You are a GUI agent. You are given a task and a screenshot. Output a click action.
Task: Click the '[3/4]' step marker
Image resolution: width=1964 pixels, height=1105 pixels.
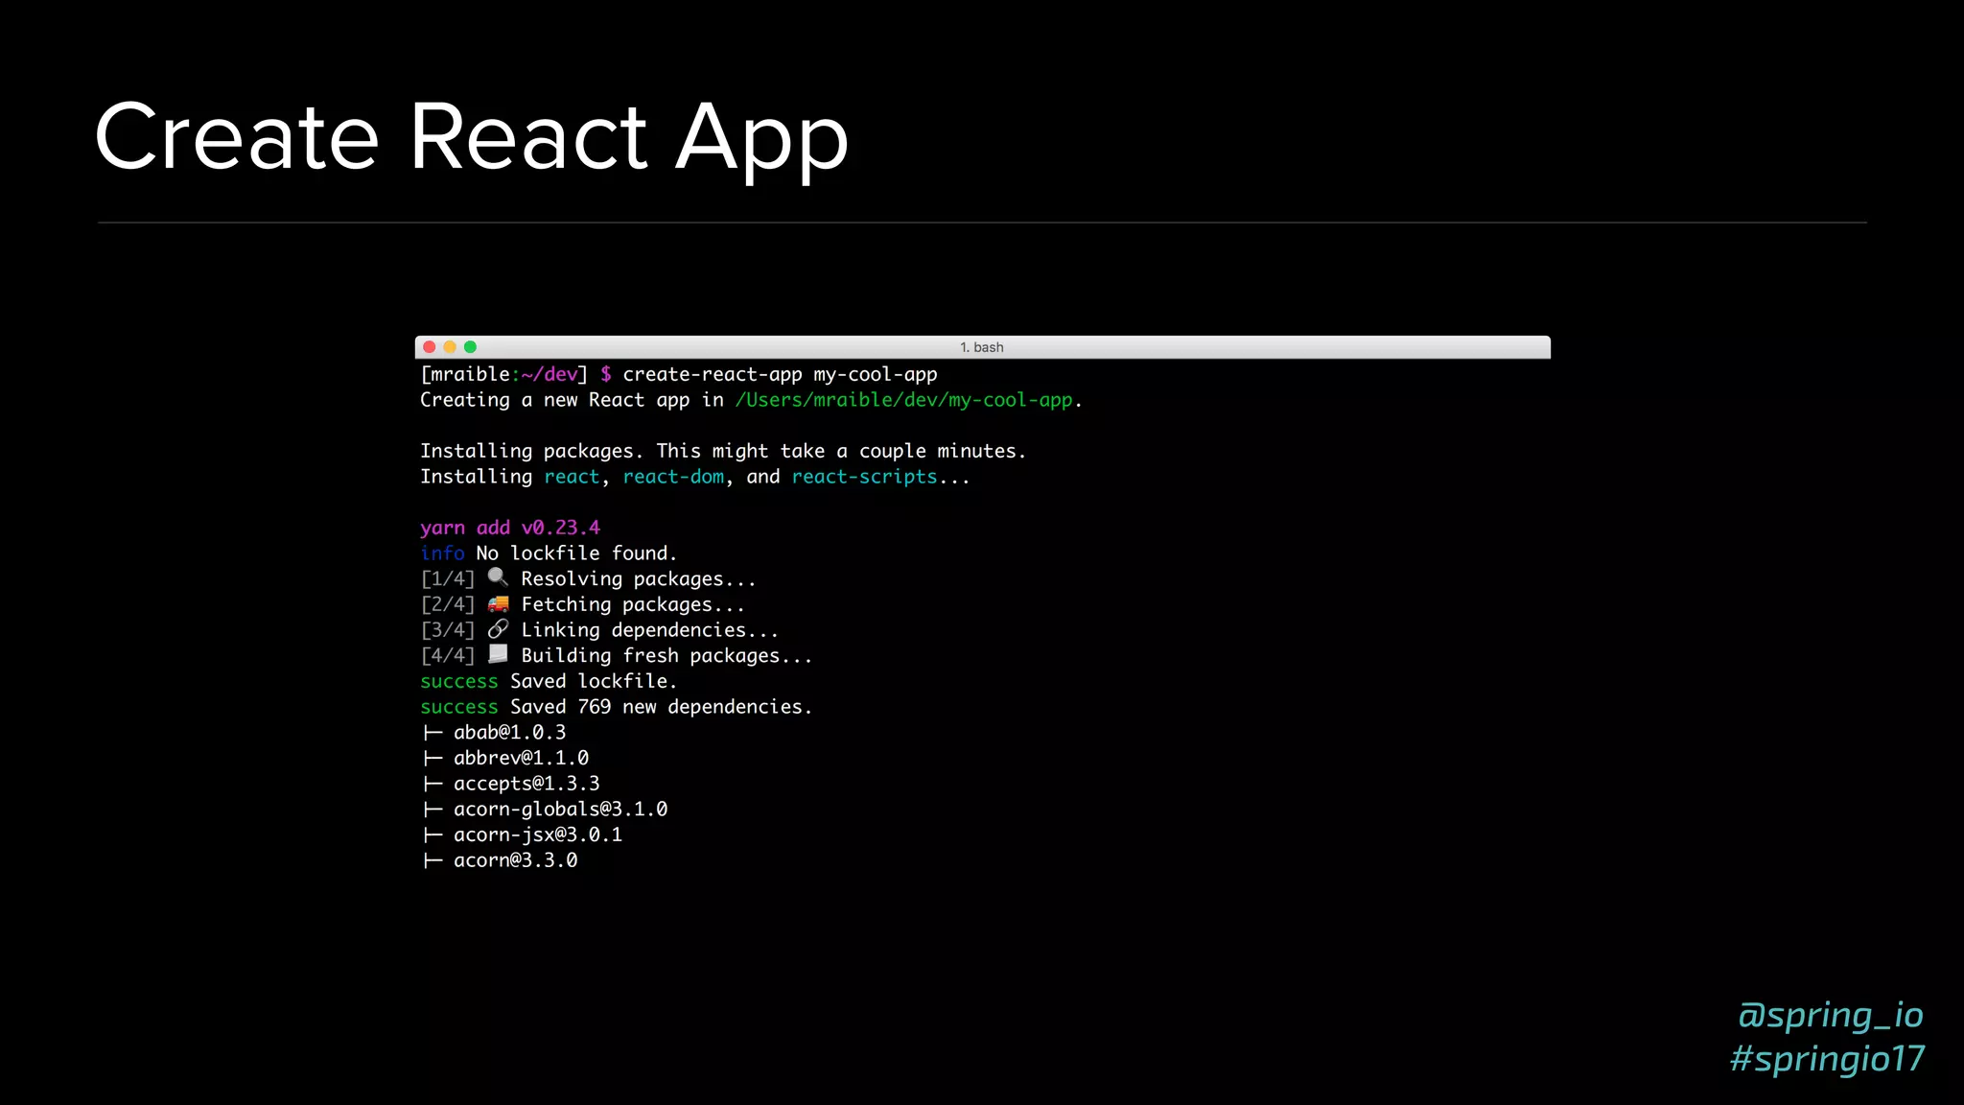coord(448,630)
